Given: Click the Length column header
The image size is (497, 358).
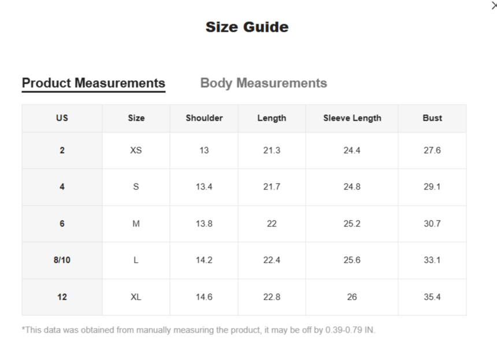Looking at the screenshot, I should [x=272, y=118].
